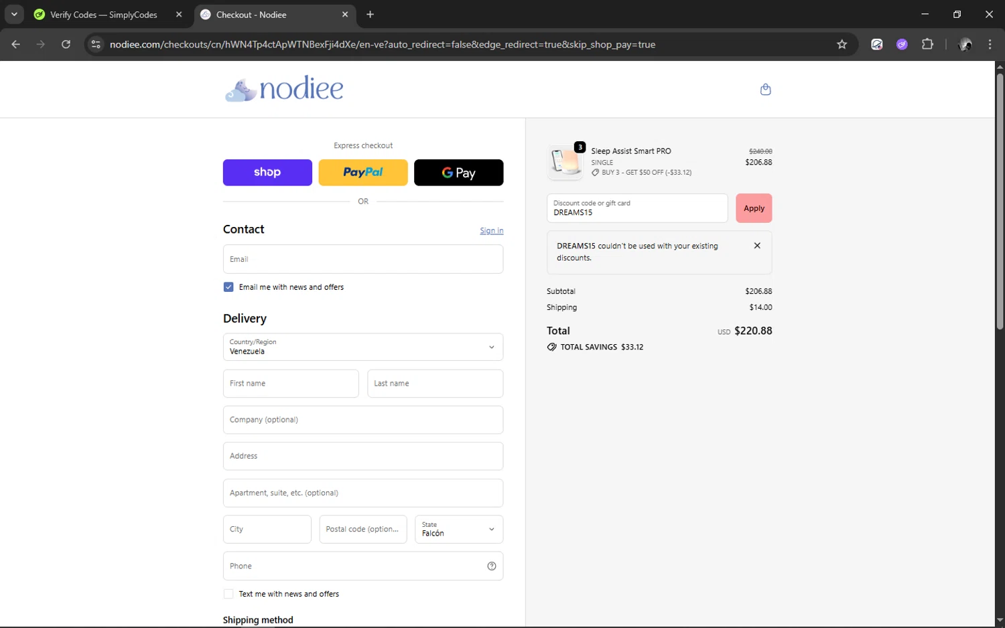Go back to the previous page

16,44
